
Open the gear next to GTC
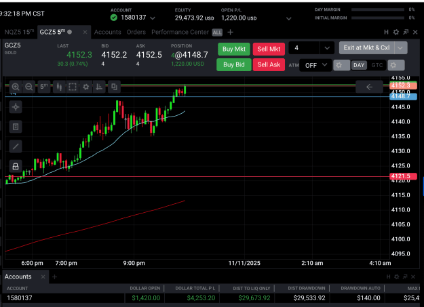tap(396, 65)
